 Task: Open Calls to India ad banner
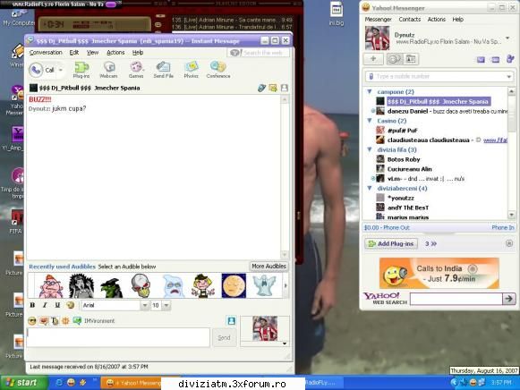tap(439, 273)
